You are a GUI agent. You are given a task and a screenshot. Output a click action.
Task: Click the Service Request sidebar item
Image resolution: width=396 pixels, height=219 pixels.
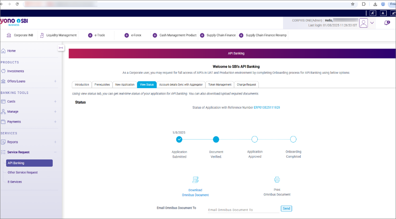pyautogui.click(x=15, y=152)
